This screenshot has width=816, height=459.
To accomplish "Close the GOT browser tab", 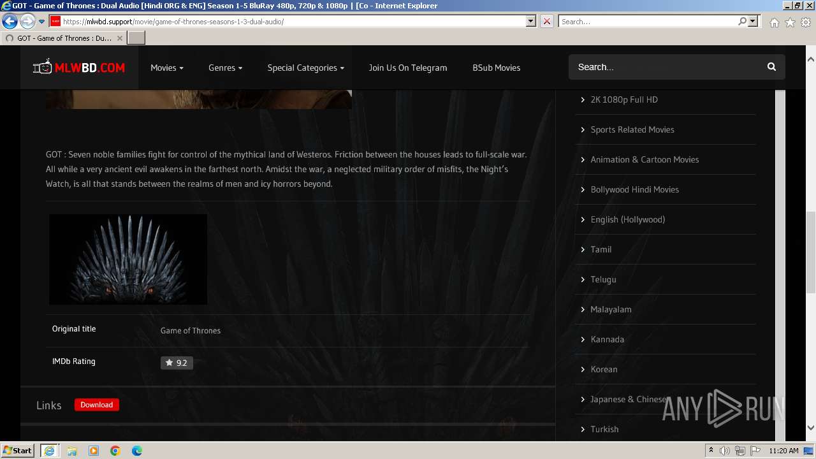I will pyautogui.click(x=119, y=38).
